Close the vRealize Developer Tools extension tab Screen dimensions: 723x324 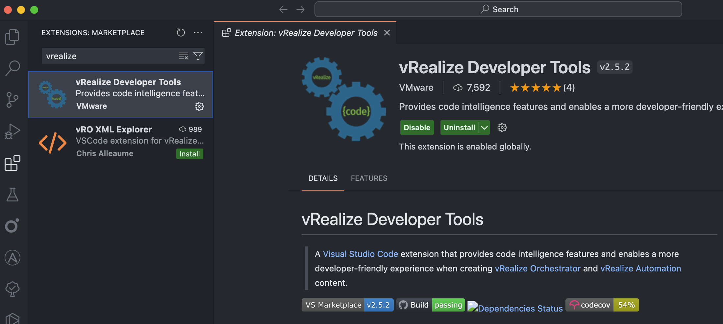pyautogui.click(x=387, y=33)
